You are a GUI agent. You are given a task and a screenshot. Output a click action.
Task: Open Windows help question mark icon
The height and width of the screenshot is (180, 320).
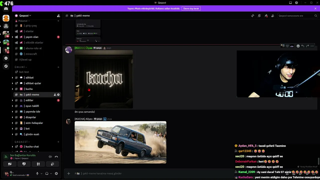tap(296, 3)
